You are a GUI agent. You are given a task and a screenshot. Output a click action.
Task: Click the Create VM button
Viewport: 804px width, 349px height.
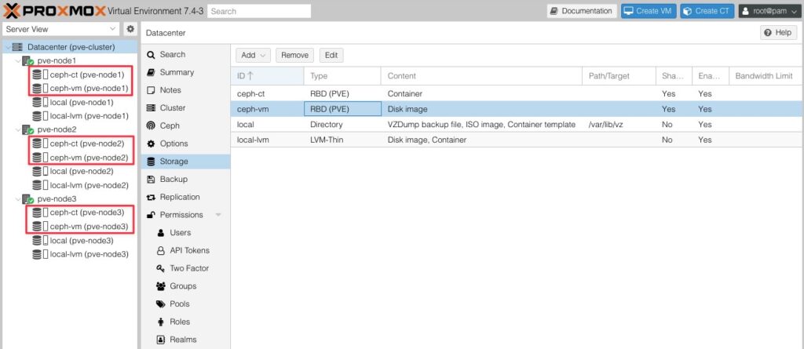point(649,11)
